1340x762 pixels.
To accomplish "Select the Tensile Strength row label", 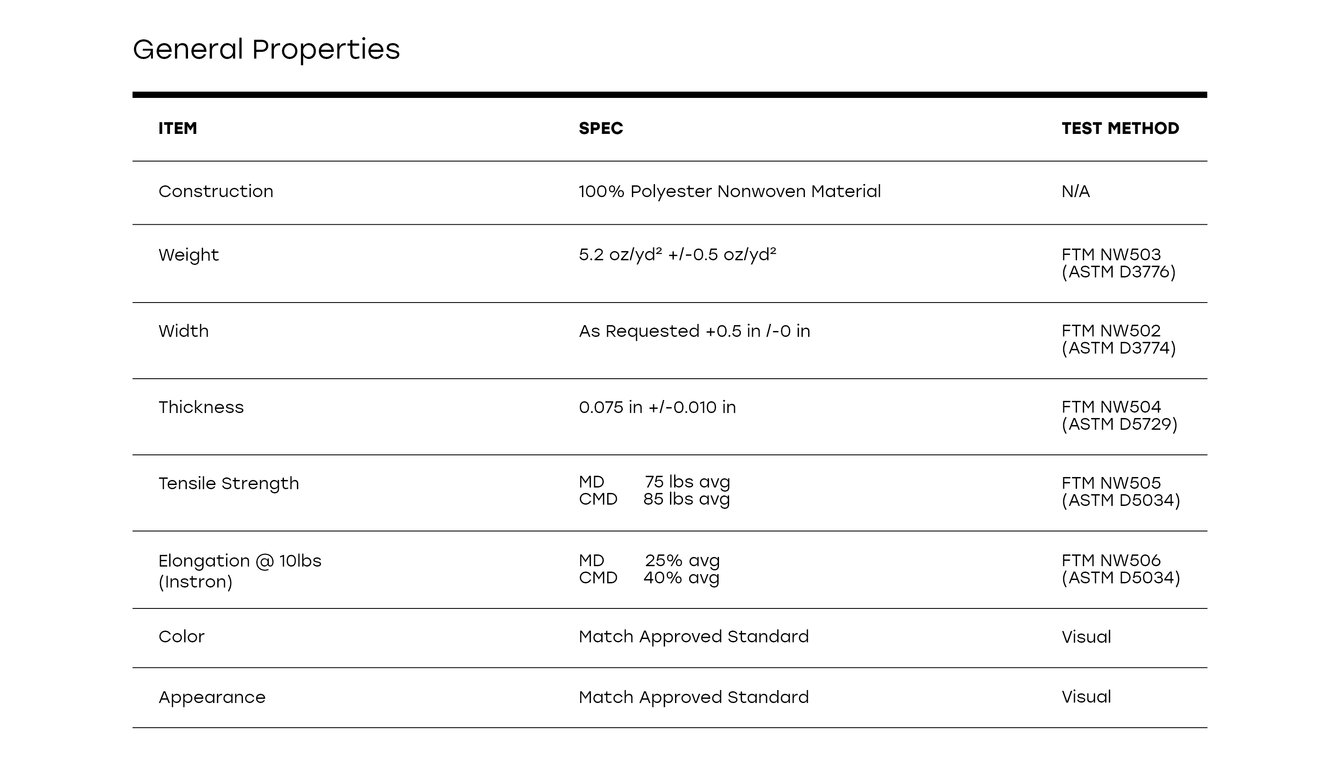I will [x=228, y=484].
